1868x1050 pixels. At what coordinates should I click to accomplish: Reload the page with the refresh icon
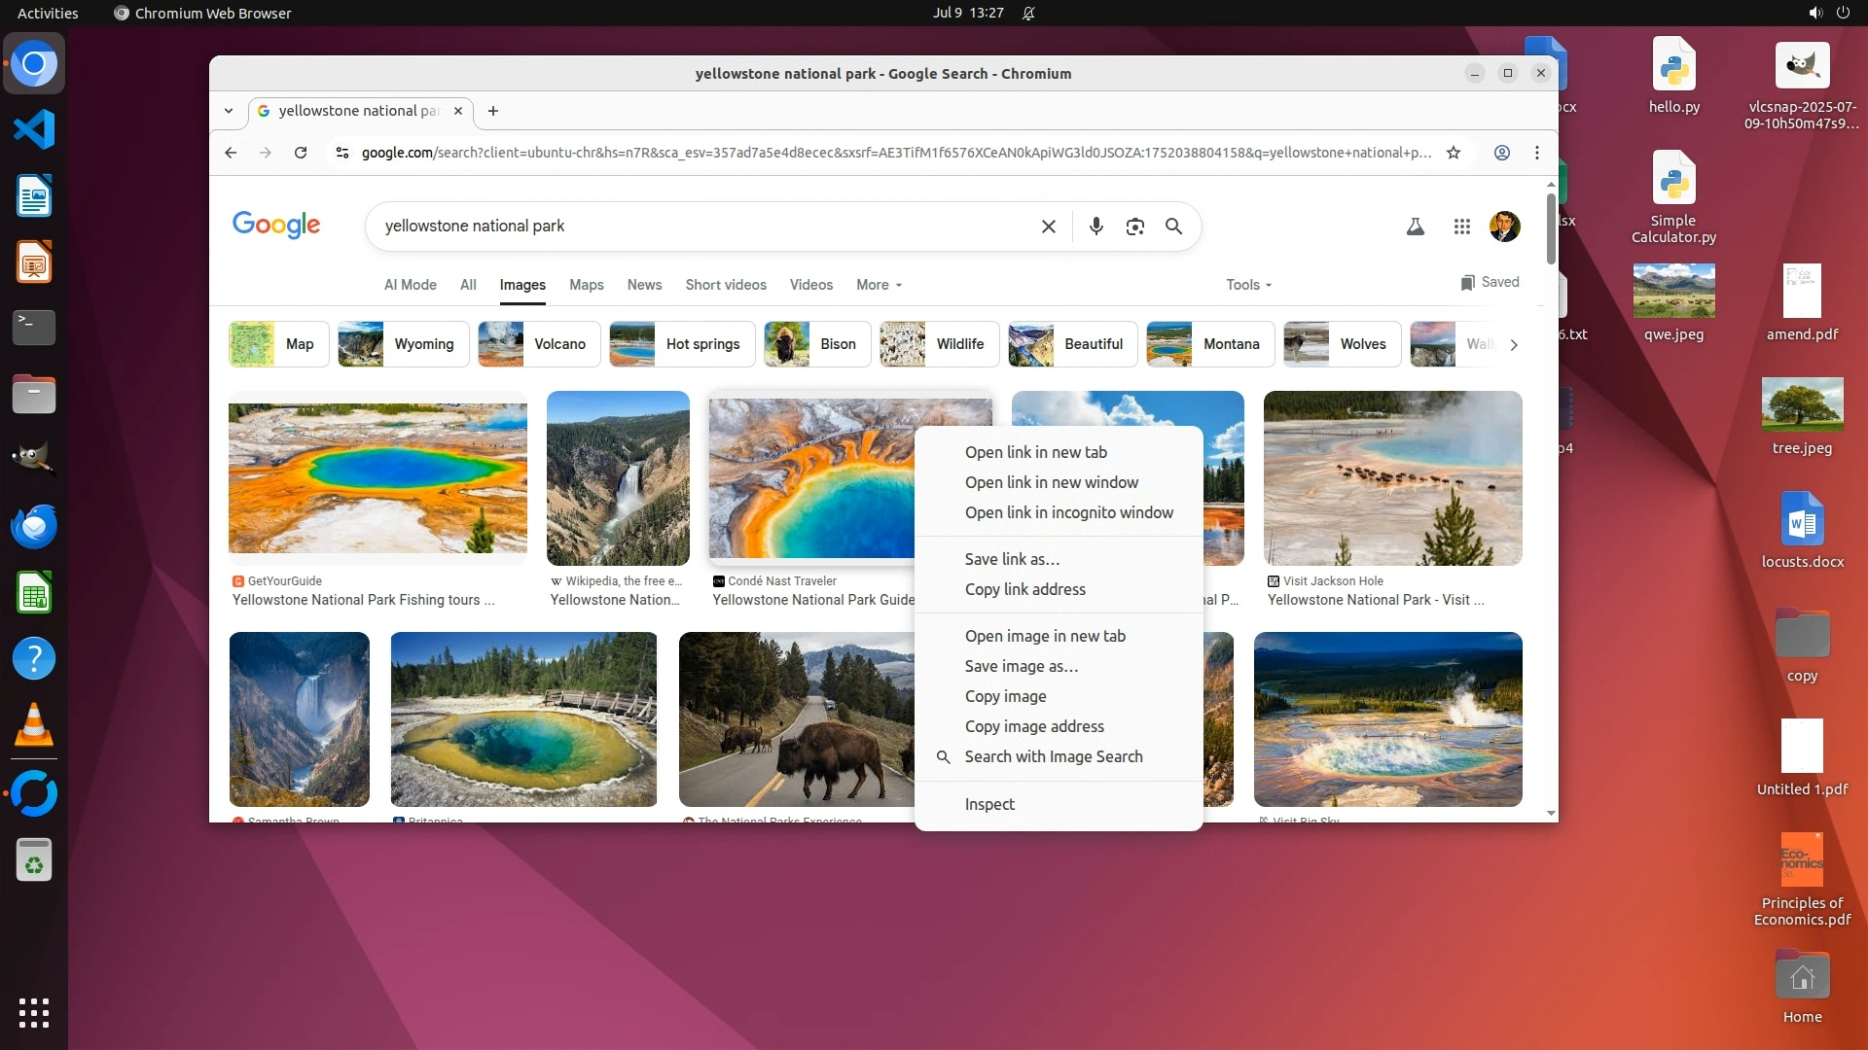301,153
